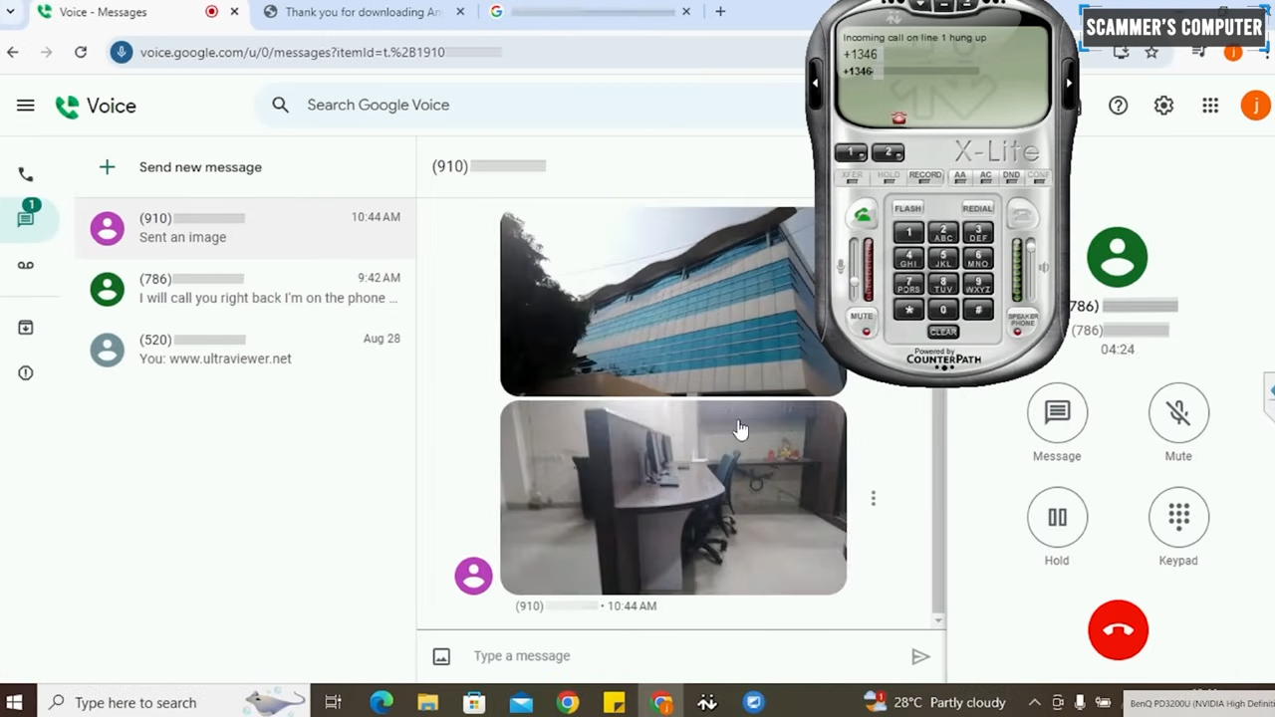Click the Type a message field
The image size is (1275, 717).
coord(677,656)
